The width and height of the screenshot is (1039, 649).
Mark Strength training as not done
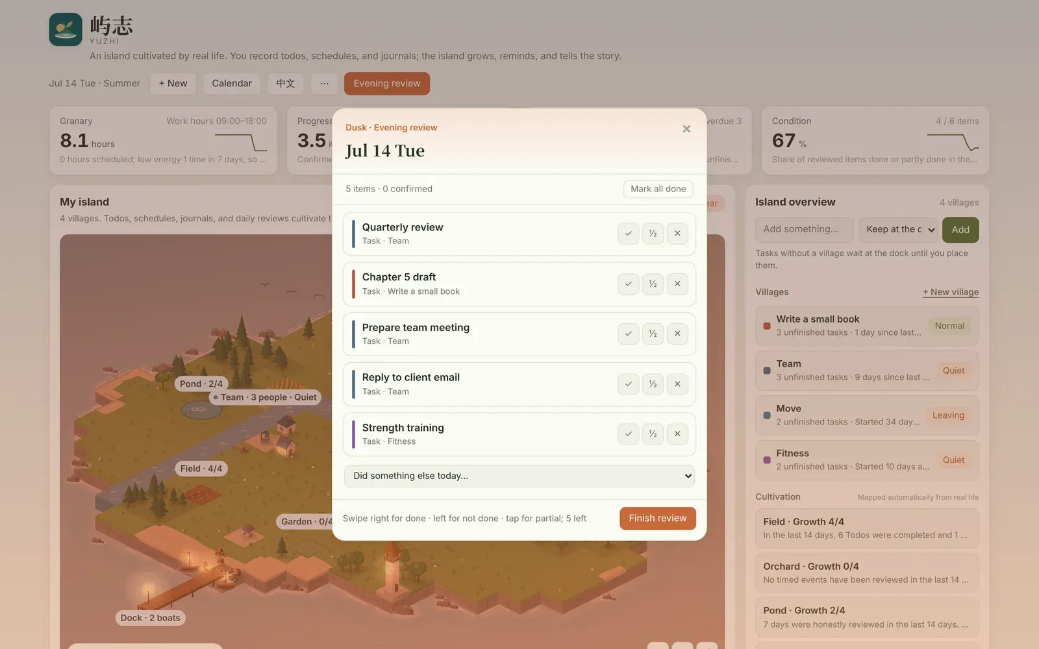pos(677,434)
